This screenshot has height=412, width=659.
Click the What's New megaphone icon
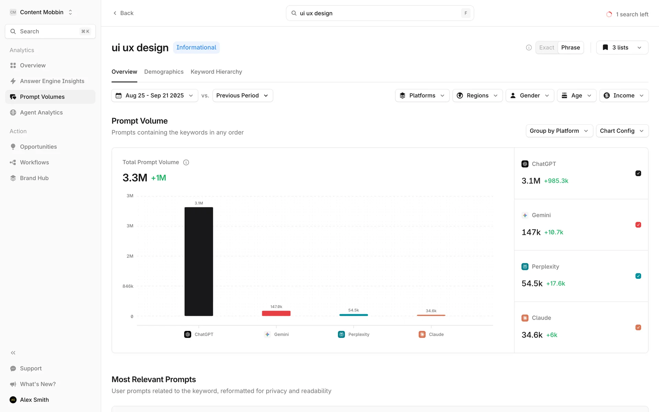[x=13, y=384]
